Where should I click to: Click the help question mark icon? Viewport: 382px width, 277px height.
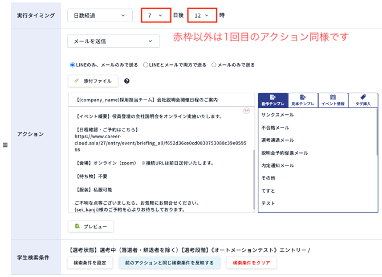(x=127, y=81)
